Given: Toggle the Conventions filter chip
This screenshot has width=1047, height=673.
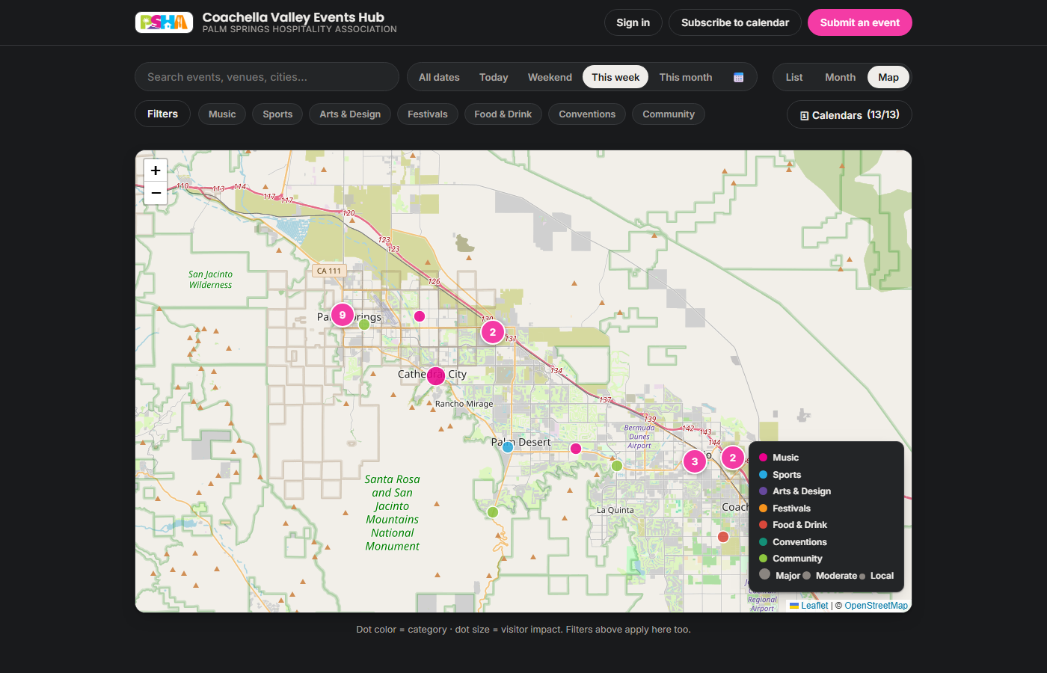Looking at the screenshot, I should pyautogui.click(x=587, y=114).
